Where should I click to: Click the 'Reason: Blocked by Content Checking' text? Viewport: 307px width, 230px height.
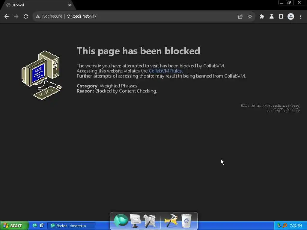117,91
